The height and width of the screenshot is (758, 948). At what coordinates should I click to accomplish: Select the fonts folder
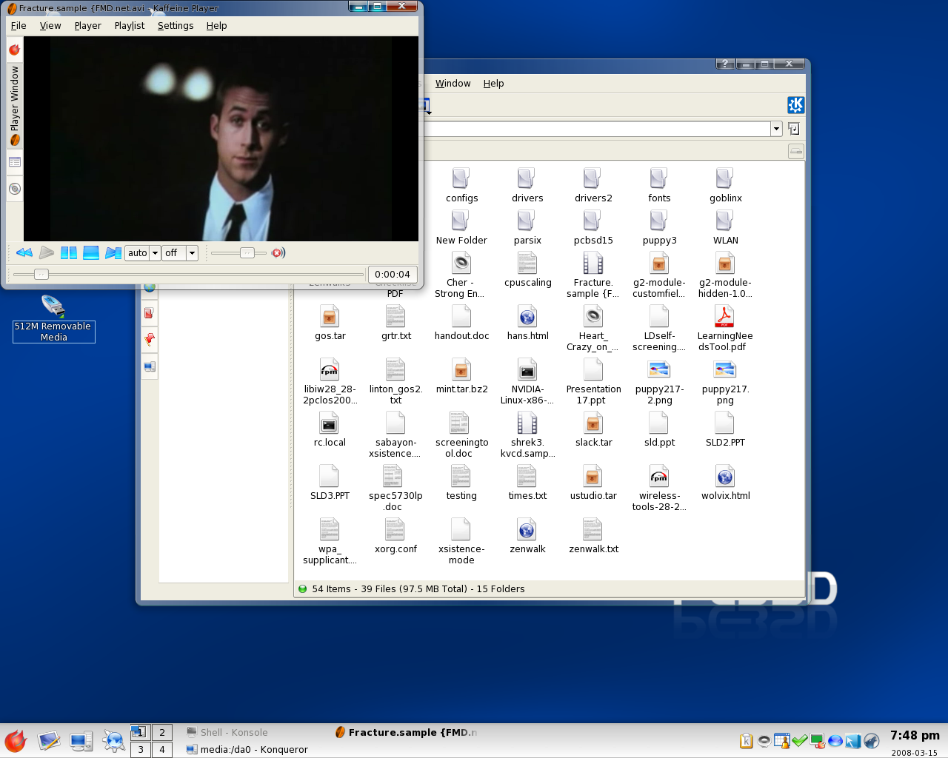[x=659, y=185]
